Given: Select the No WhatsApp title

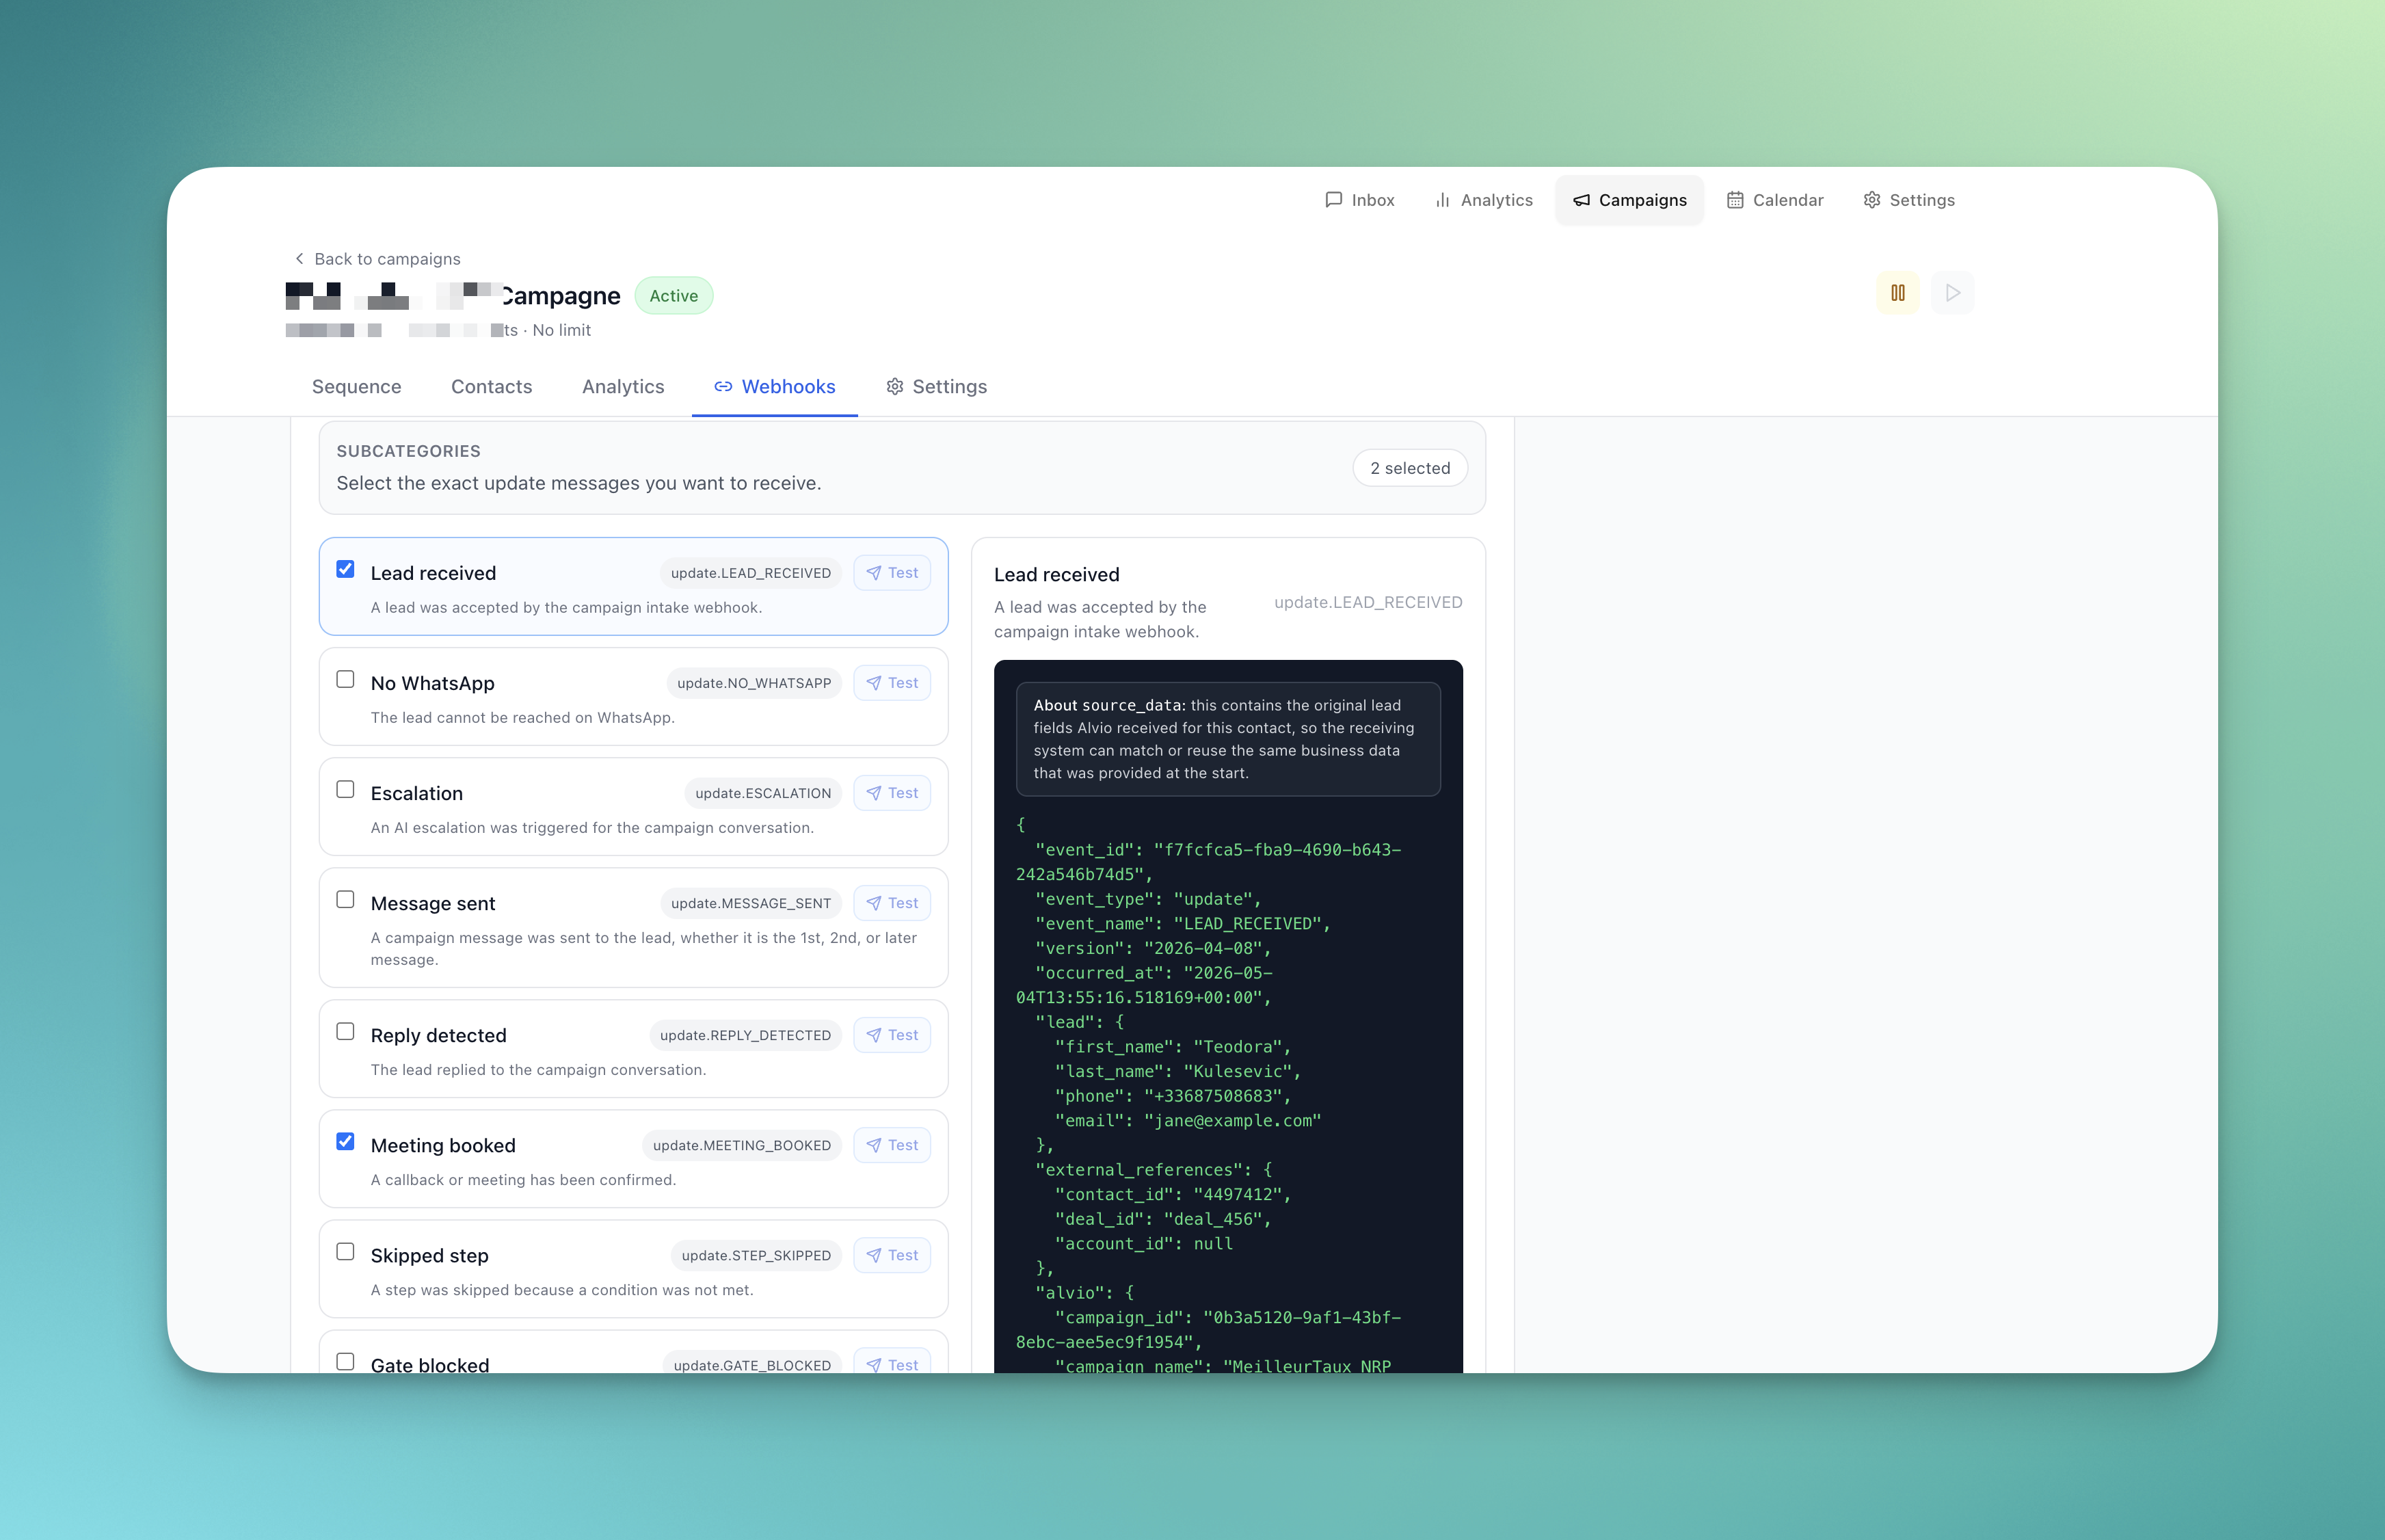Looking at the screenshot, I should 432,683.
